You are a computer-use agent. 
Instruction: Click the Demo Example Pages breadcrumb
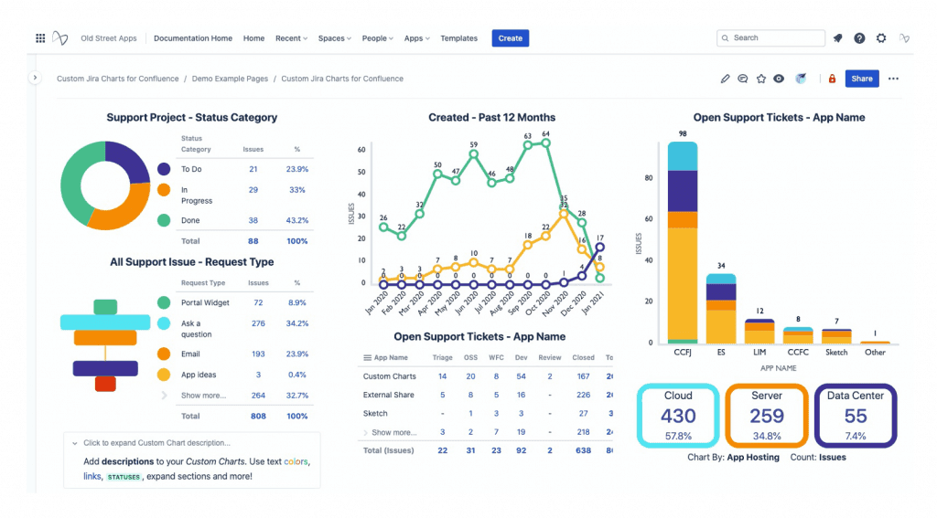(x=230, y=79)
